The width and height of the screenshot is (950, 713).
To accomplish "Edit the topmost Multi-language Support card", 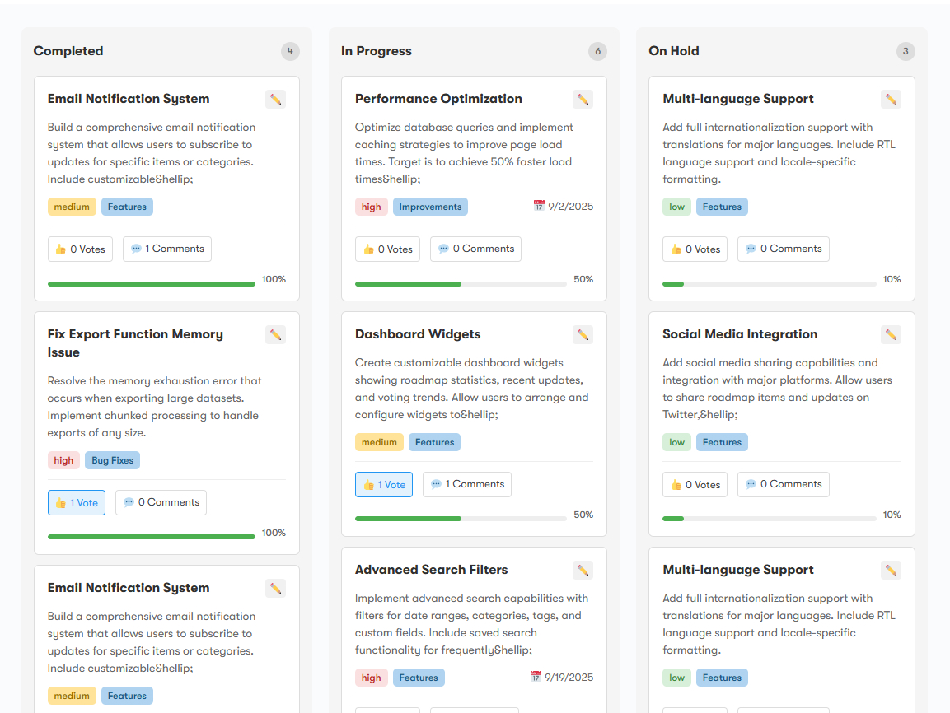I will [891, 100].
